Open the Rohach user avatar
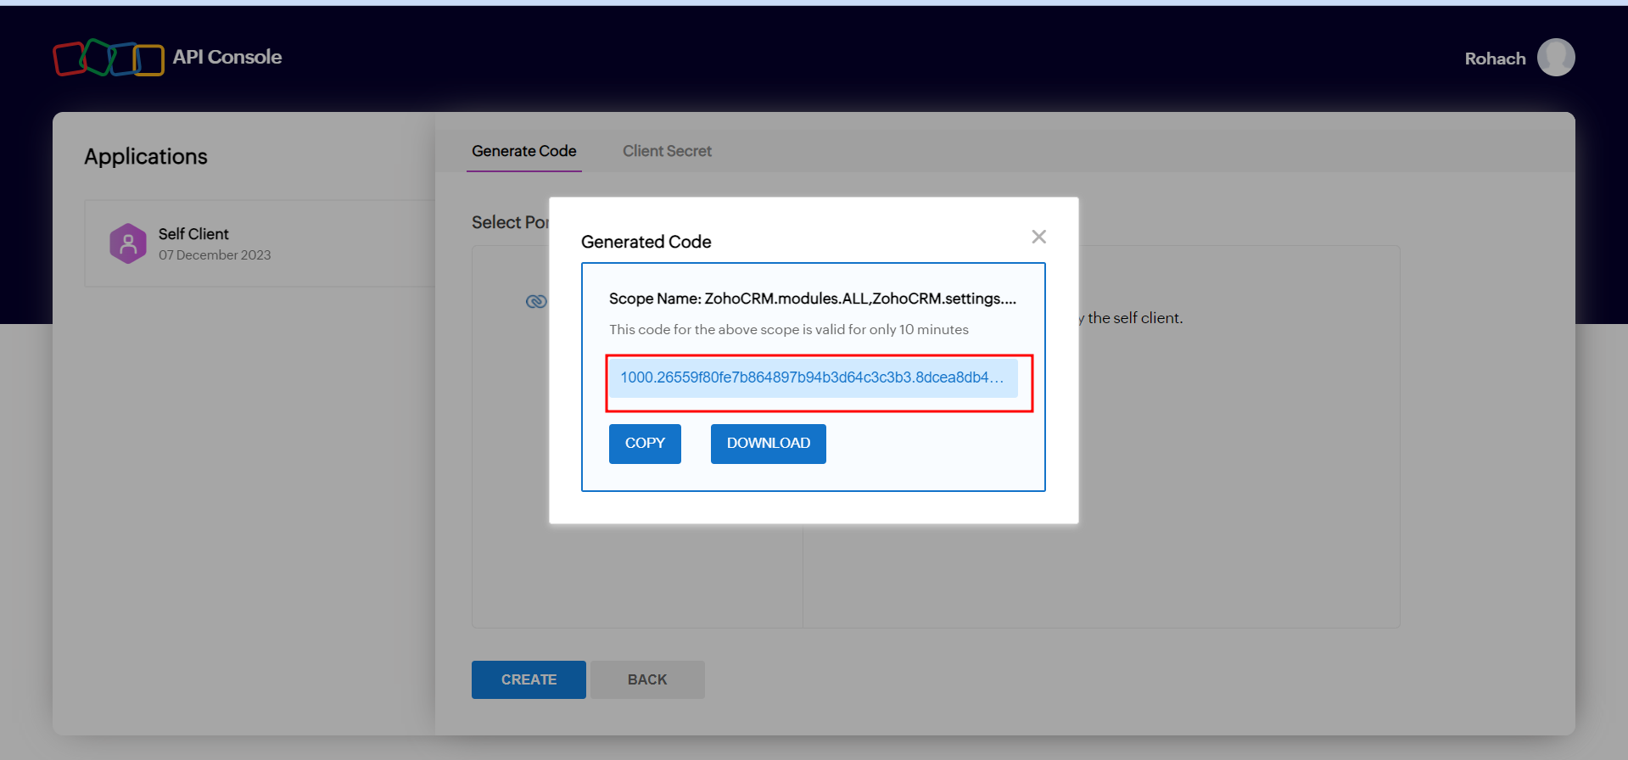 (x=1556, y=58)
